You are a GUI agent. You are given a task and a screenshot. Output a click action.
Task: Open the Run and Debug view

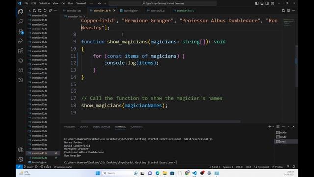coord(21,41)
